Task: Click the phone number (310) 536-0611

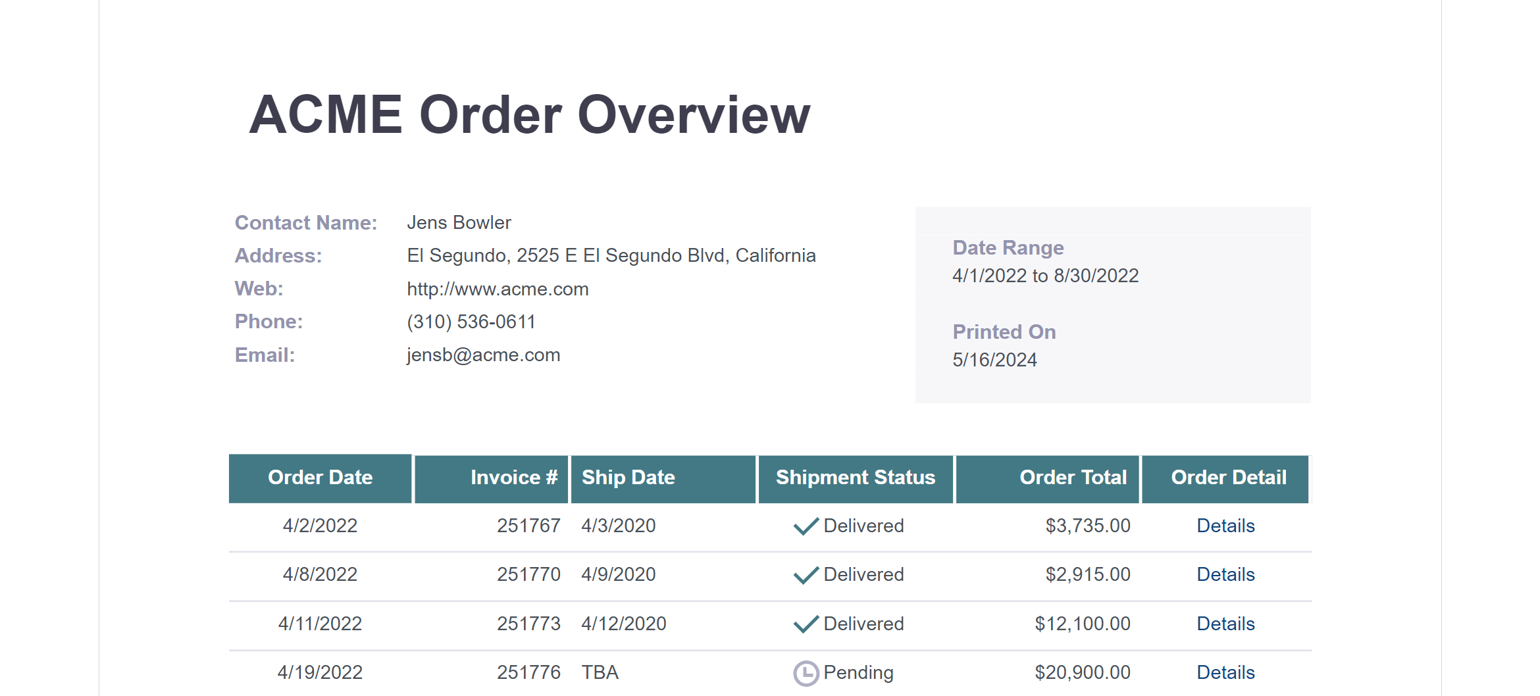Action: coord(471,322)
